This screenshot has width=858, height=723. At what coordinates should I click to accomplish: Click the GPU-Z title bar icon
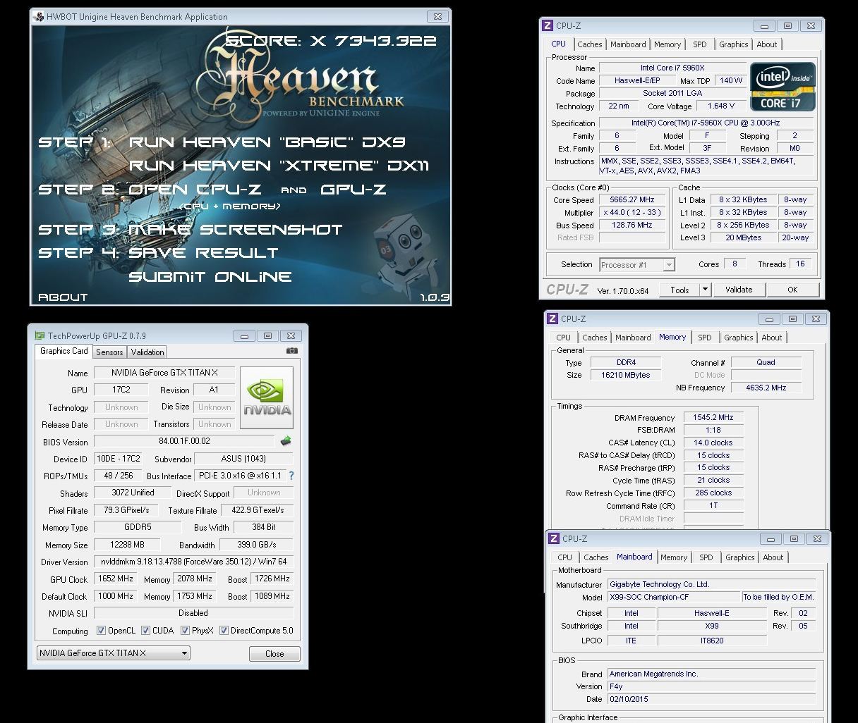(40, 335)
